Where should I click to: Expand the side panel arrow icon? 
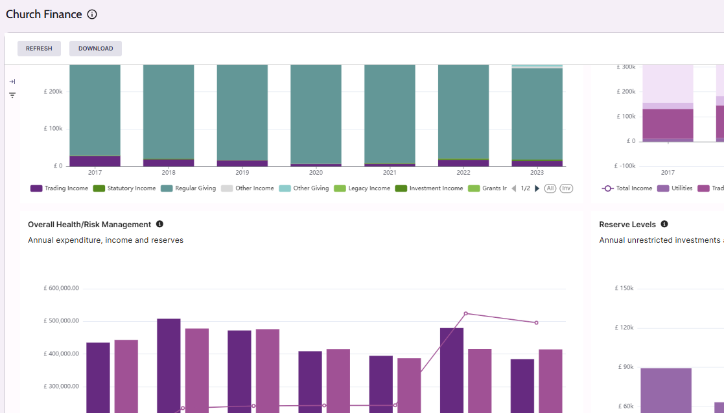tap(12, 82)
